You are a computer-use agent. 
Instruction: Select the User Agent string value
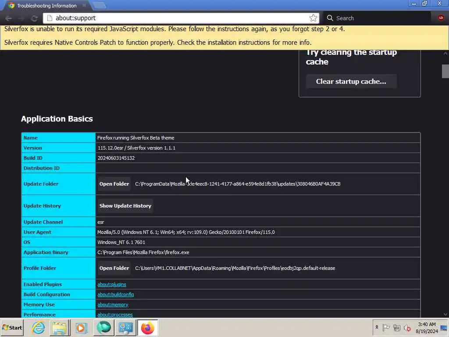coord(186,232)
